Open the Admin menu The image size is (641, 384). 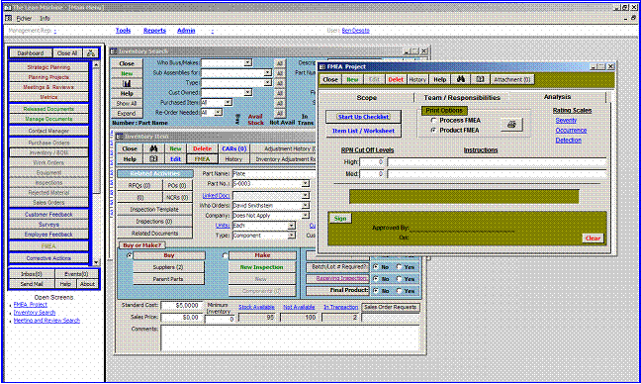[186, 31]
